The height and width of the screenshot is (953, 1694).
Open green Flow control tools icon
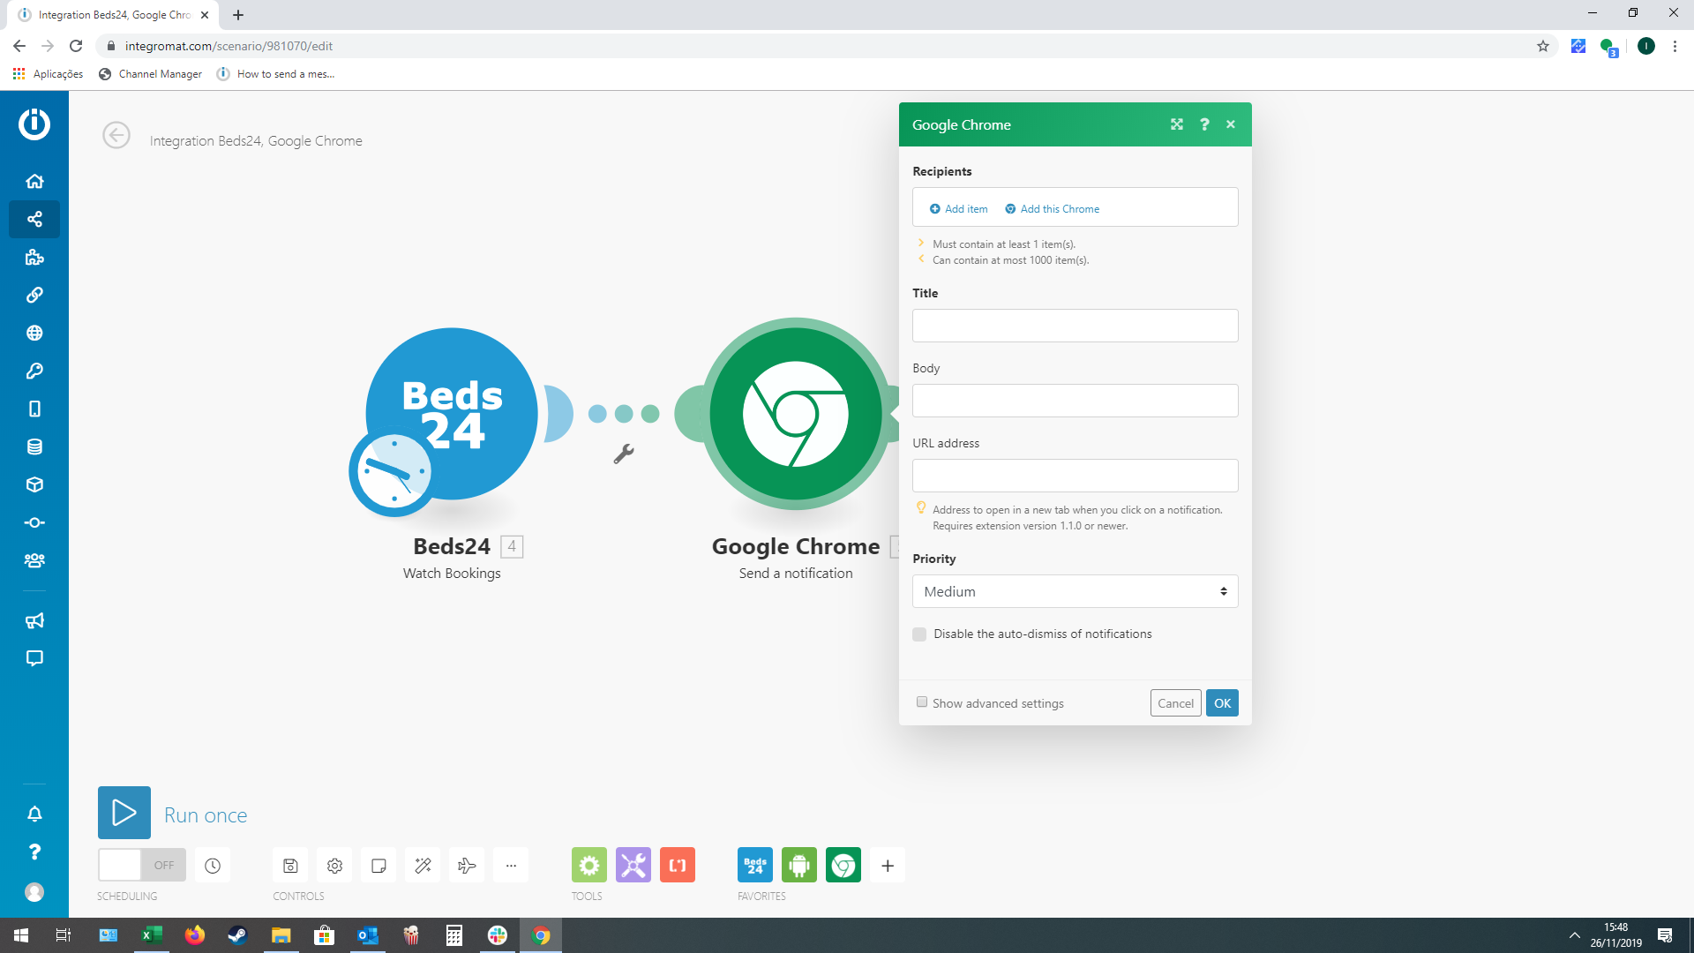(589, 866)
